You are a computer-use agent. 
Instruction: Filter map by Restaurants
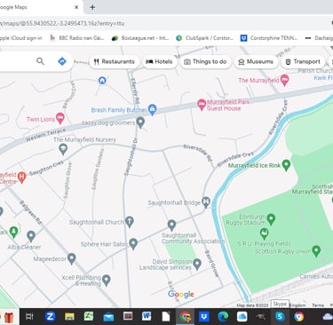(115, 61)
